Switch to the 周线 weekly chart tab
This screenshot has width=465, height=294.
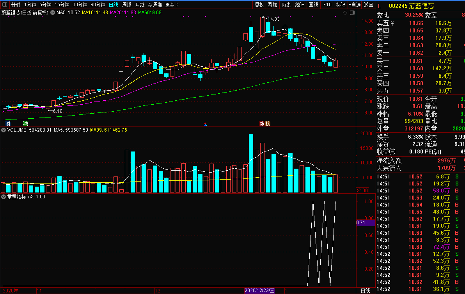pos(127,5)
